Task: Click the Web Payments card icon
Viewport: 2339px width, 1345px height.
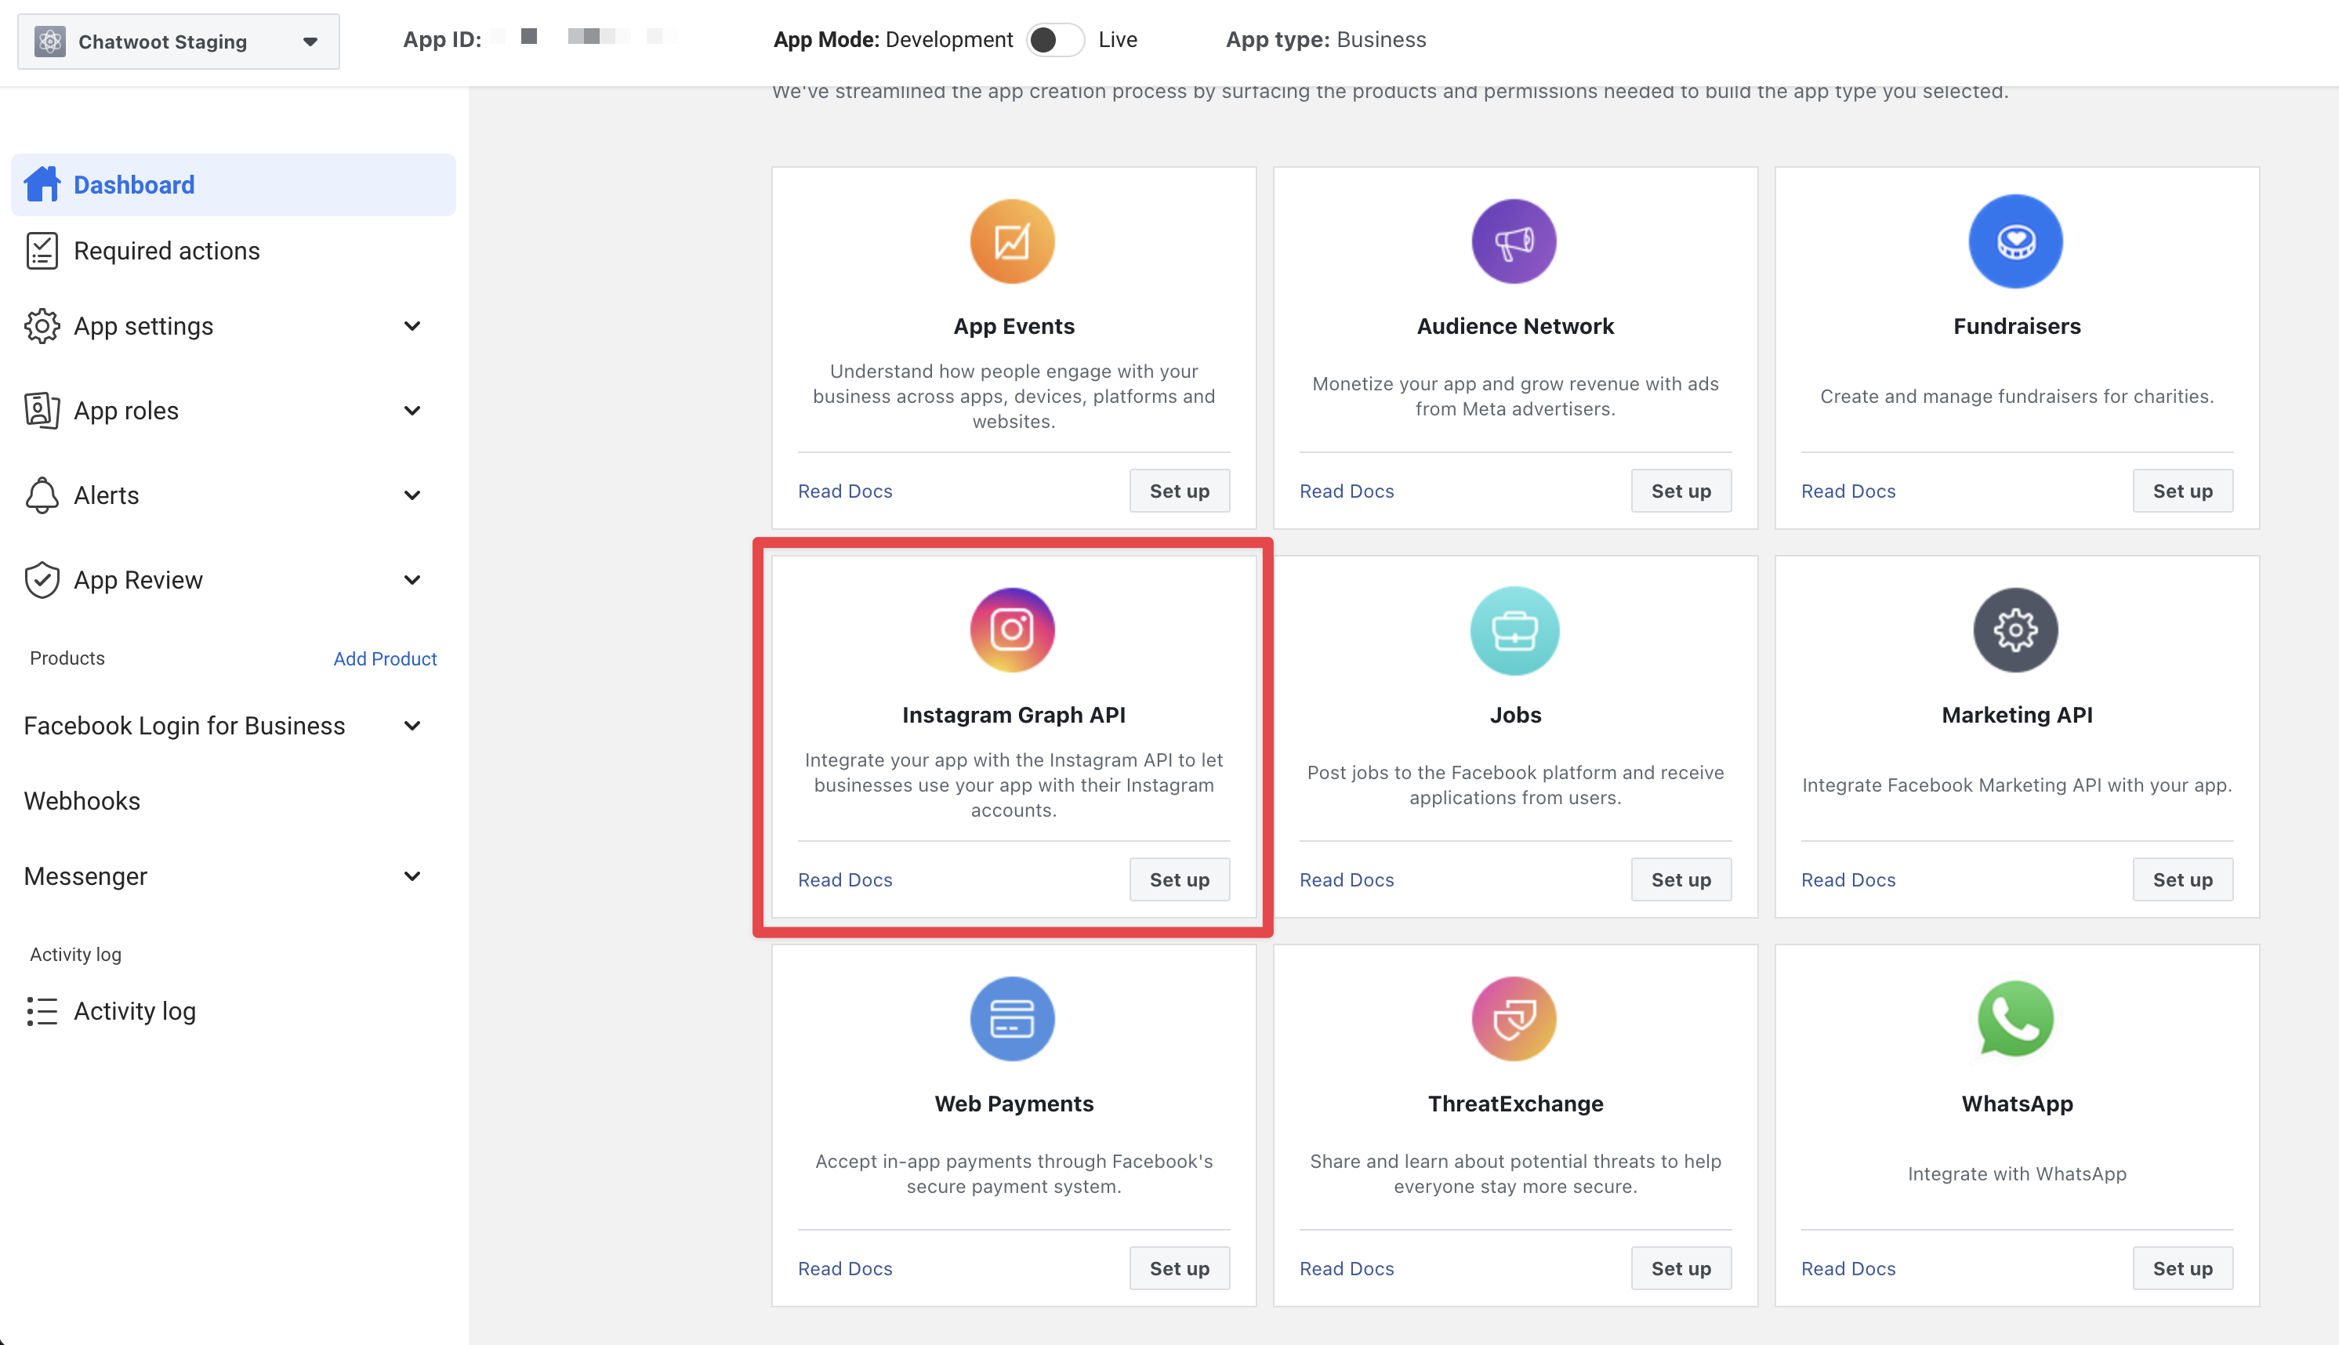Action: click(x=1011, y=1019)
